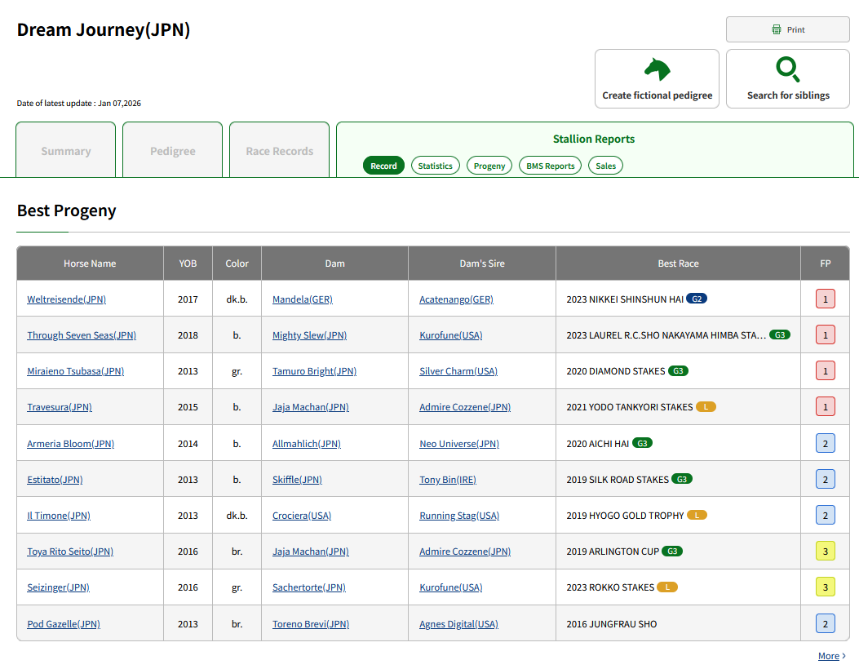Click the FP 2 badge in Pod Gazelle row
Screen dimensions: 859x669
[x=825, y=623]
